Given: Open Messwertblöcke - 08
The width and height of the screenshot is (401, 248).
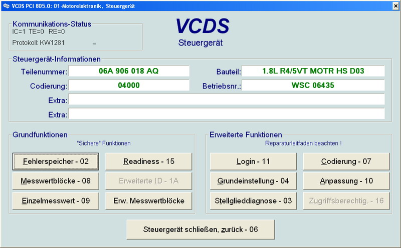Looking at the screenshot, I should 56,181.
